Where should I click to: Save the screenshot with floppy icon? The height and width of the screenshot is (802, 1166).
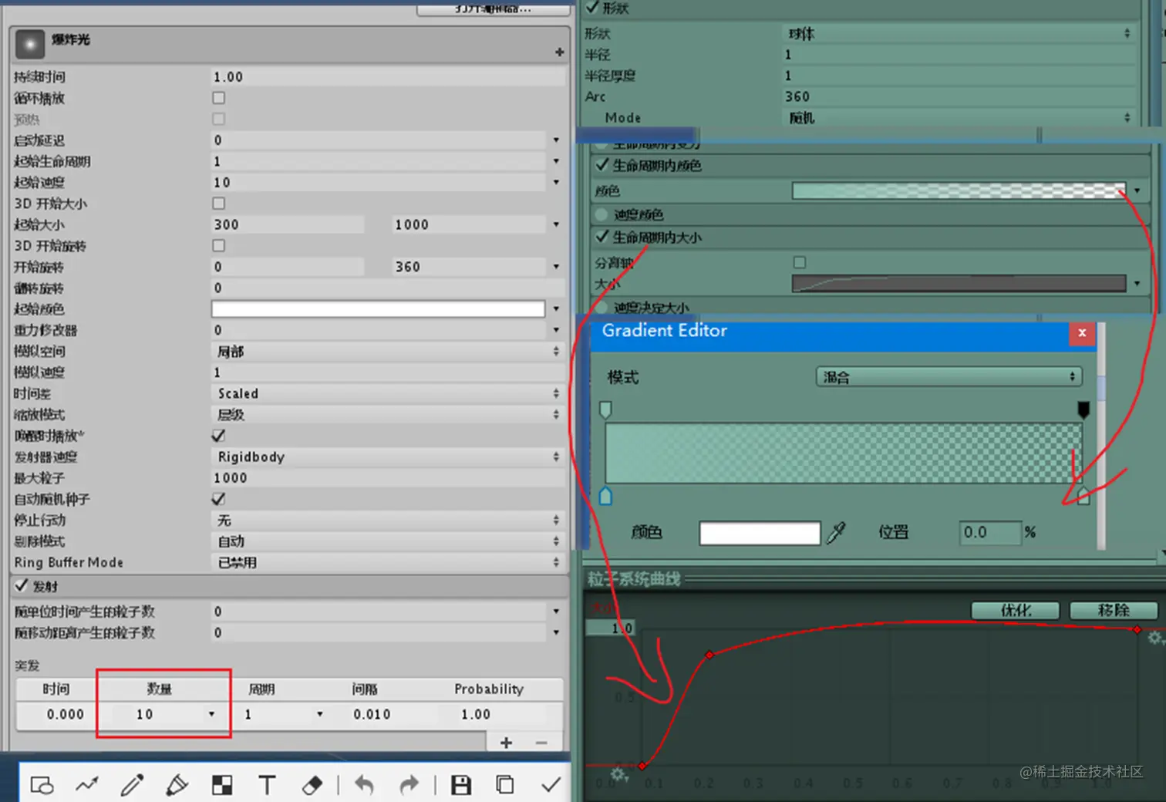461,785
